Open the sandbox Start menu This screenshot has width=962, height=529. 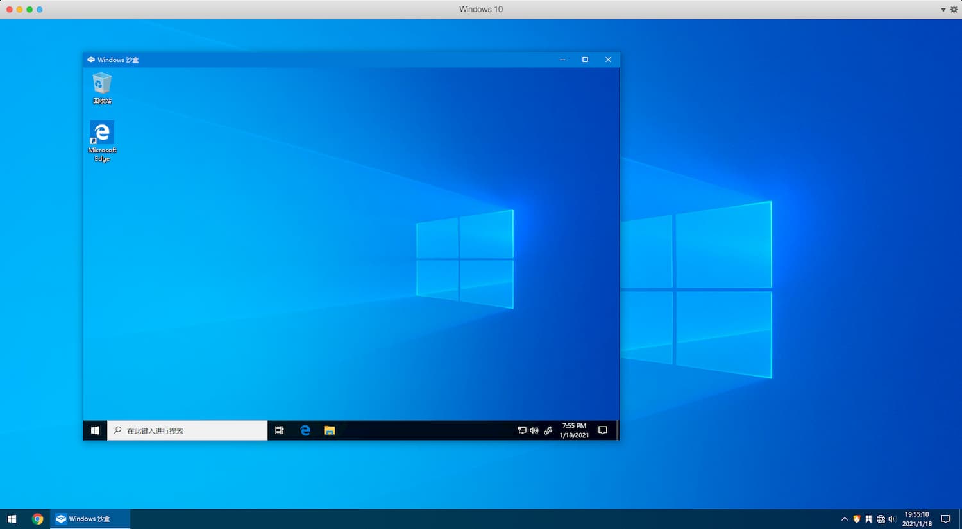95,430
